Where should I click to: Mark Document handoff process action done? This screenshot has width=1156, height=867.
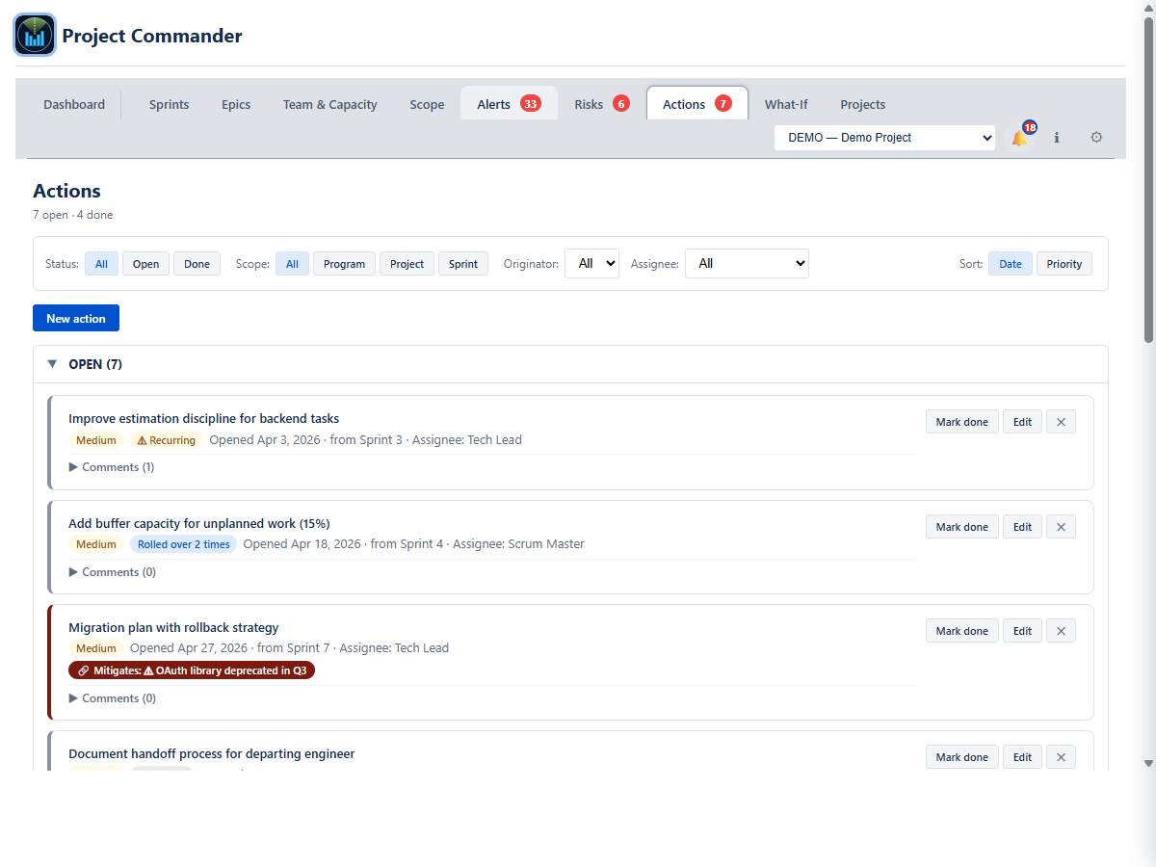[x=962, y=757]
